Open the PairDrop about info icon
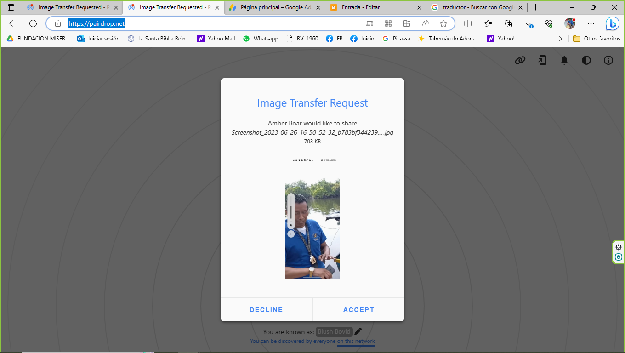 (x=608, y=60)
